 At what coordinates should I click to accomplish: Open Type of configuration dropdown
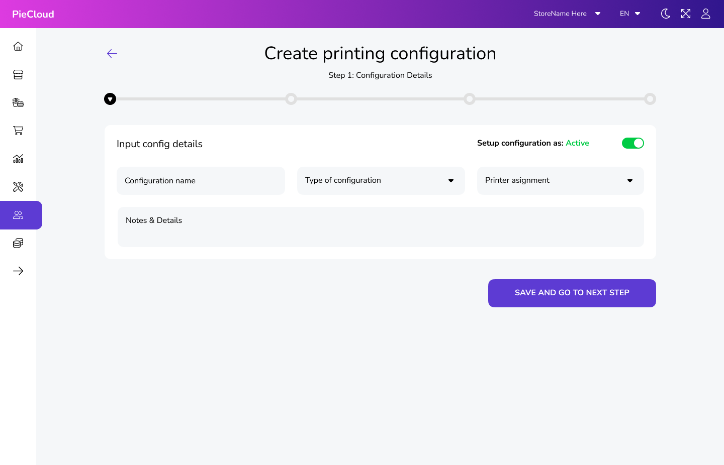point(381,181)
